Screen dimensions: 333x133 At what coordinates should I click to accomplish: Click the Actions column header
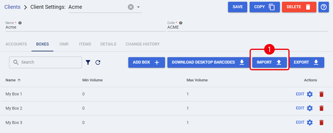pos(311,80)
